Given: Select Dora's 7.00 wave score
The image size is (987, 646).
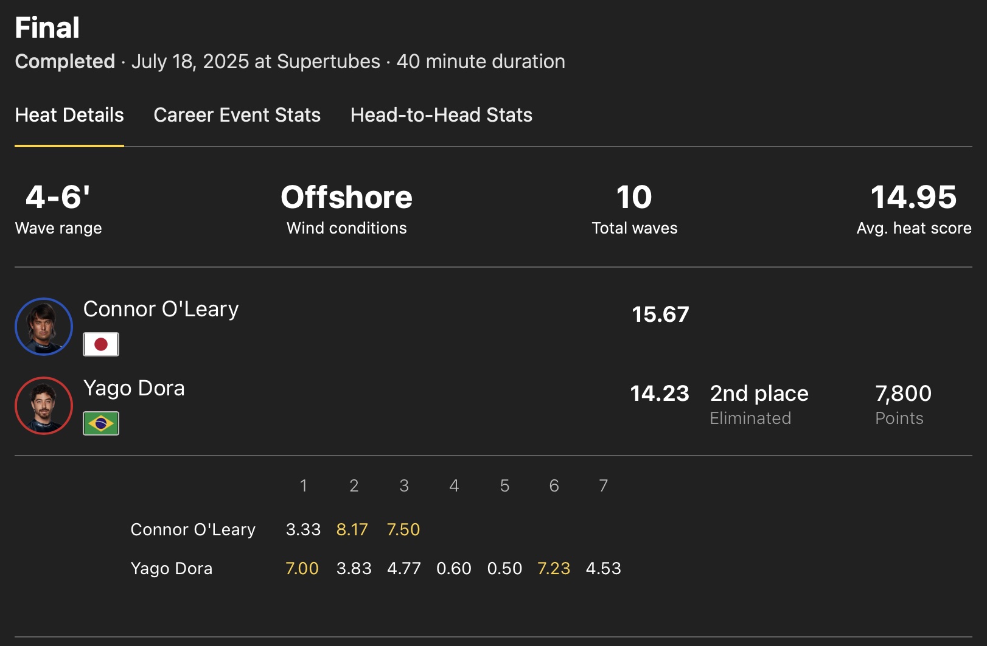Looking at the screenshot, I should tap(302, 569).
